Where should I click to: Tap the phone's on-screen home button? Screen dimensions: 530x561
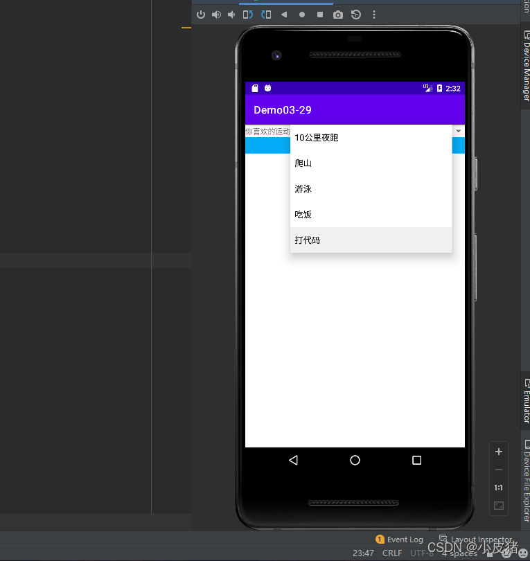[x=355, y=460]
